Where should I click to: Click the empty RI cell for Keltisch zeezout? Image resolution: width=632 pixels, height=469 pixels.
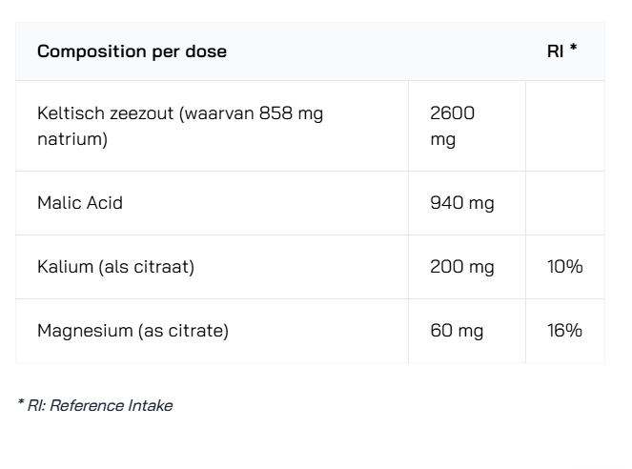click(x=564, y=126)
